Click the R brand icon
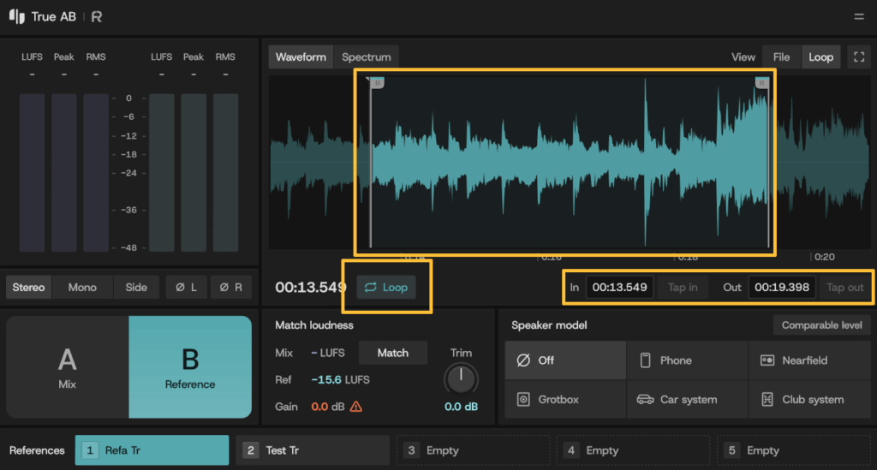Viewport: 877px width, 470px height. [97, 17]
